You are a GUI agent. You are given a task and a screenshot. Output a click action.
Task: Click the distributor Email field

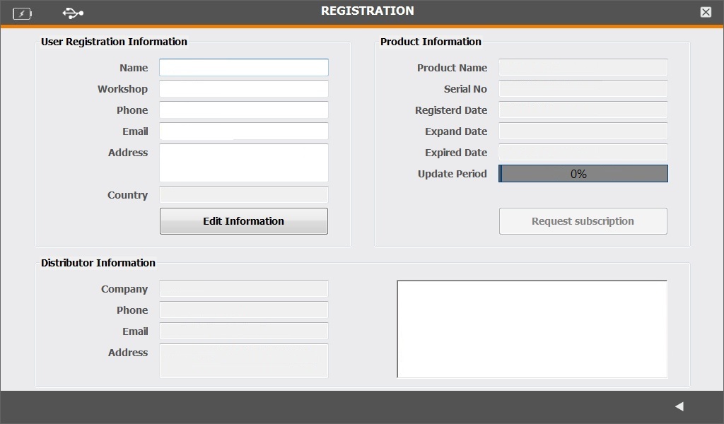click(243, 331)
